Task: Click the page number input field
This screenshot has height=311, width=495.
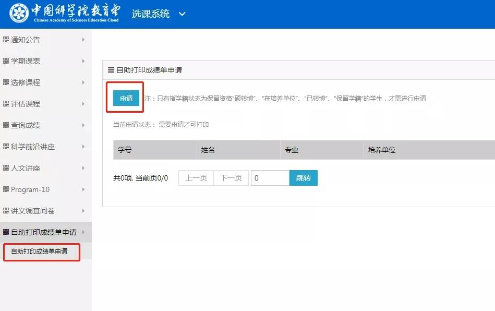Action: pyautogui.click(x=270, y=178)
